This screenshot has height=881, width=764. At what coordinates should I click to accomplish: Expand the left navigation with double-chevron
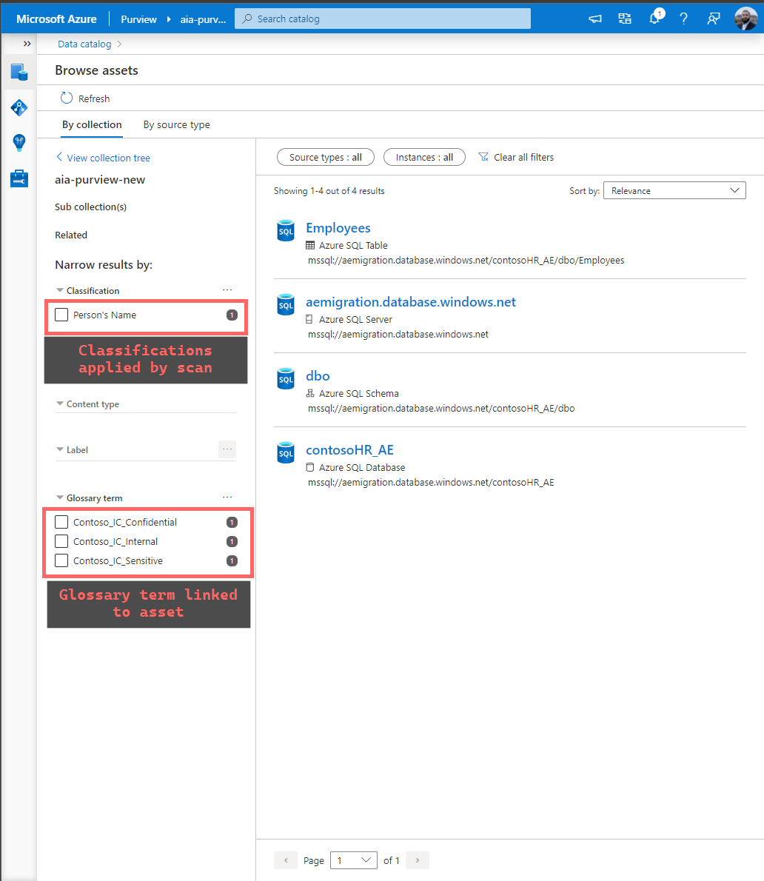[27, 43]
